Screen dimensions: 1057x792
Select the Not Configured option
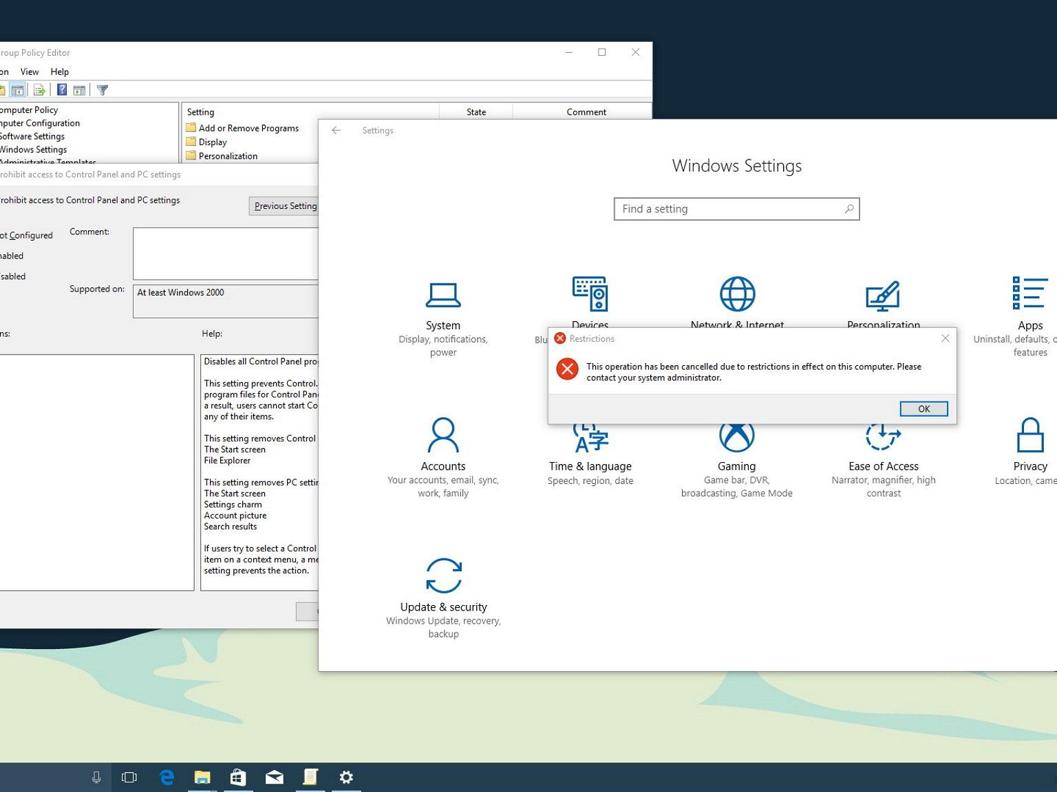pyautogui.click(x=28, y=235)
